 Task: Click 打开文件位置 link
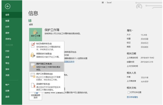[x=136, y=92]
